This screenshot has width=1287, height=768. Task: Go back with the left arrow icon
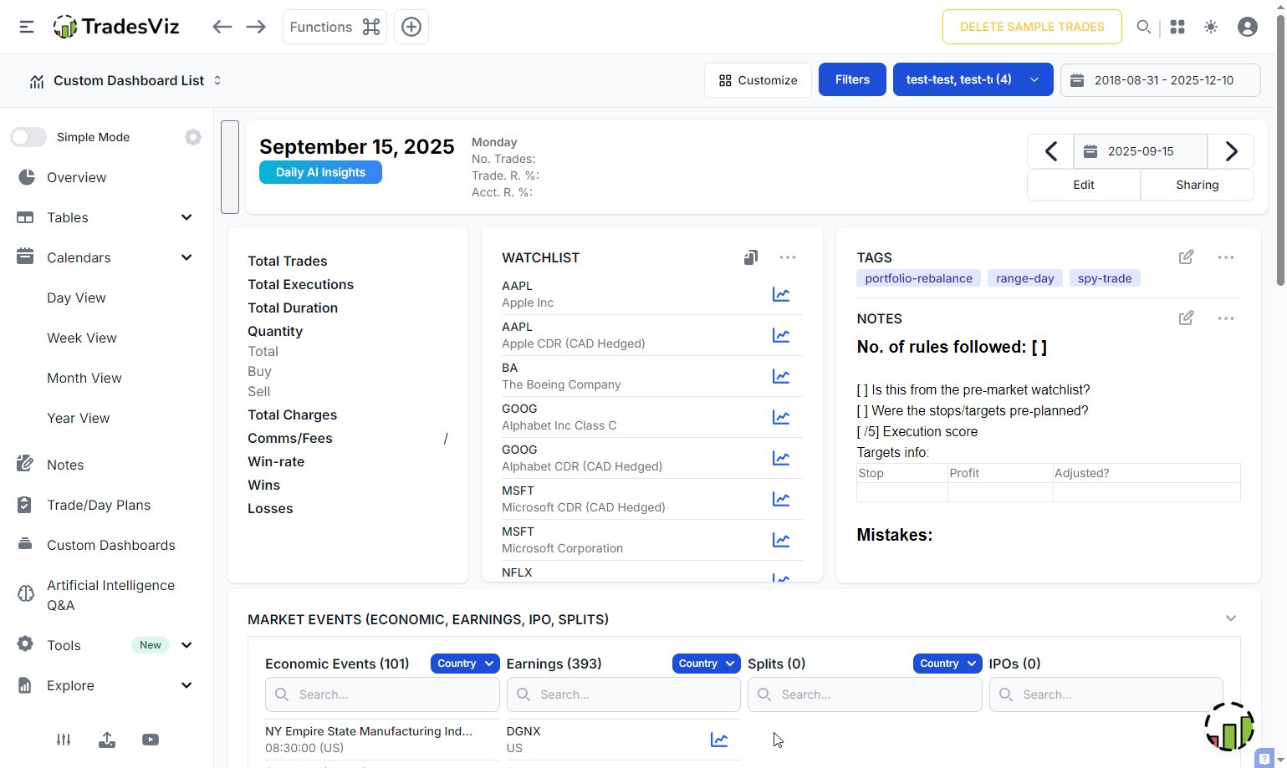222,27
